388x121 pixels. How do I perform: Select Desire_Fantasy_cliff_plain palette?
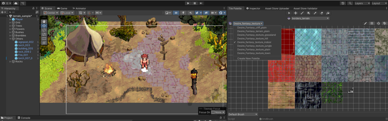pos(256,27)
